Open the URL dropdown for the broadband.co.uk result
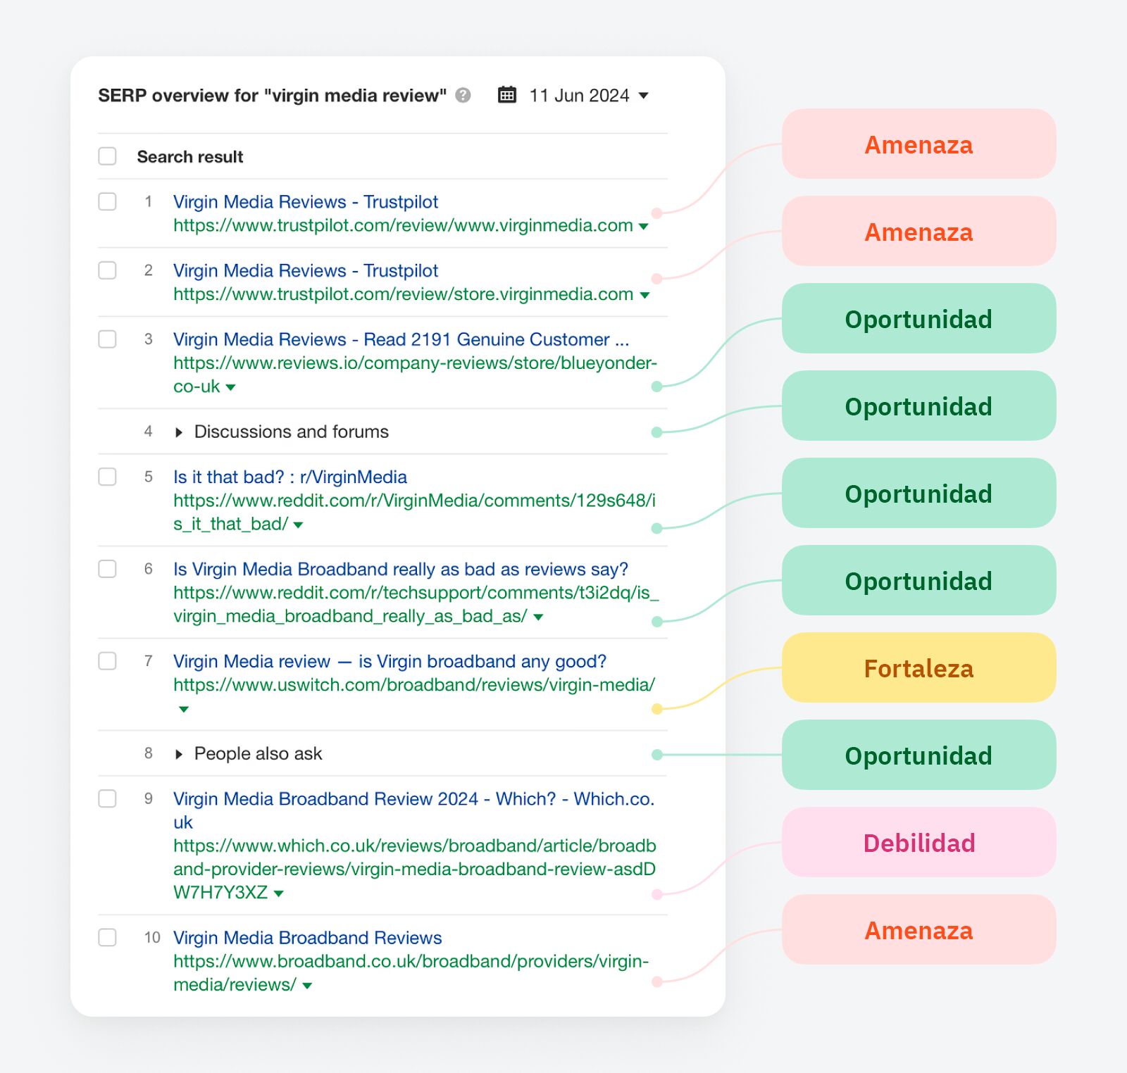1127x1073 pixels. pos(306,986)
